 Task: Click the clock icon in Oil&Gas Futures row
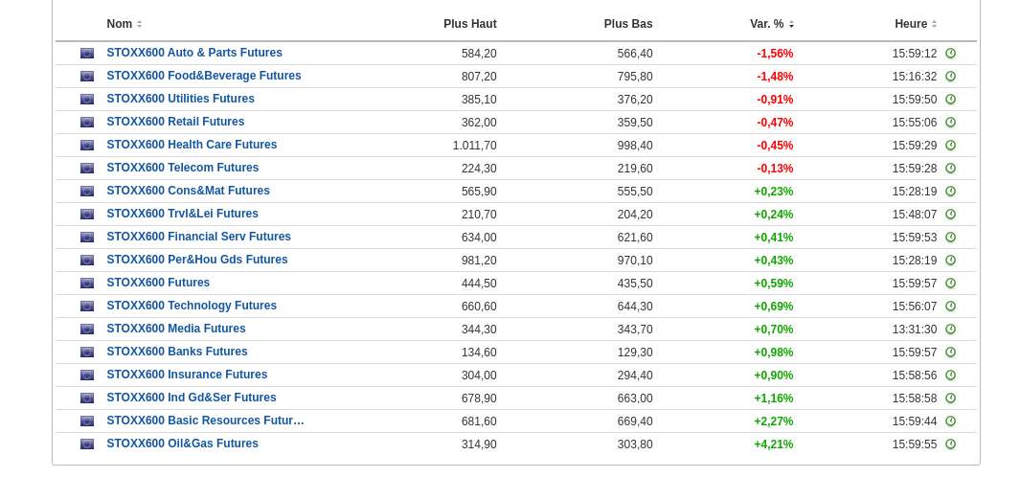click(950, 444)
